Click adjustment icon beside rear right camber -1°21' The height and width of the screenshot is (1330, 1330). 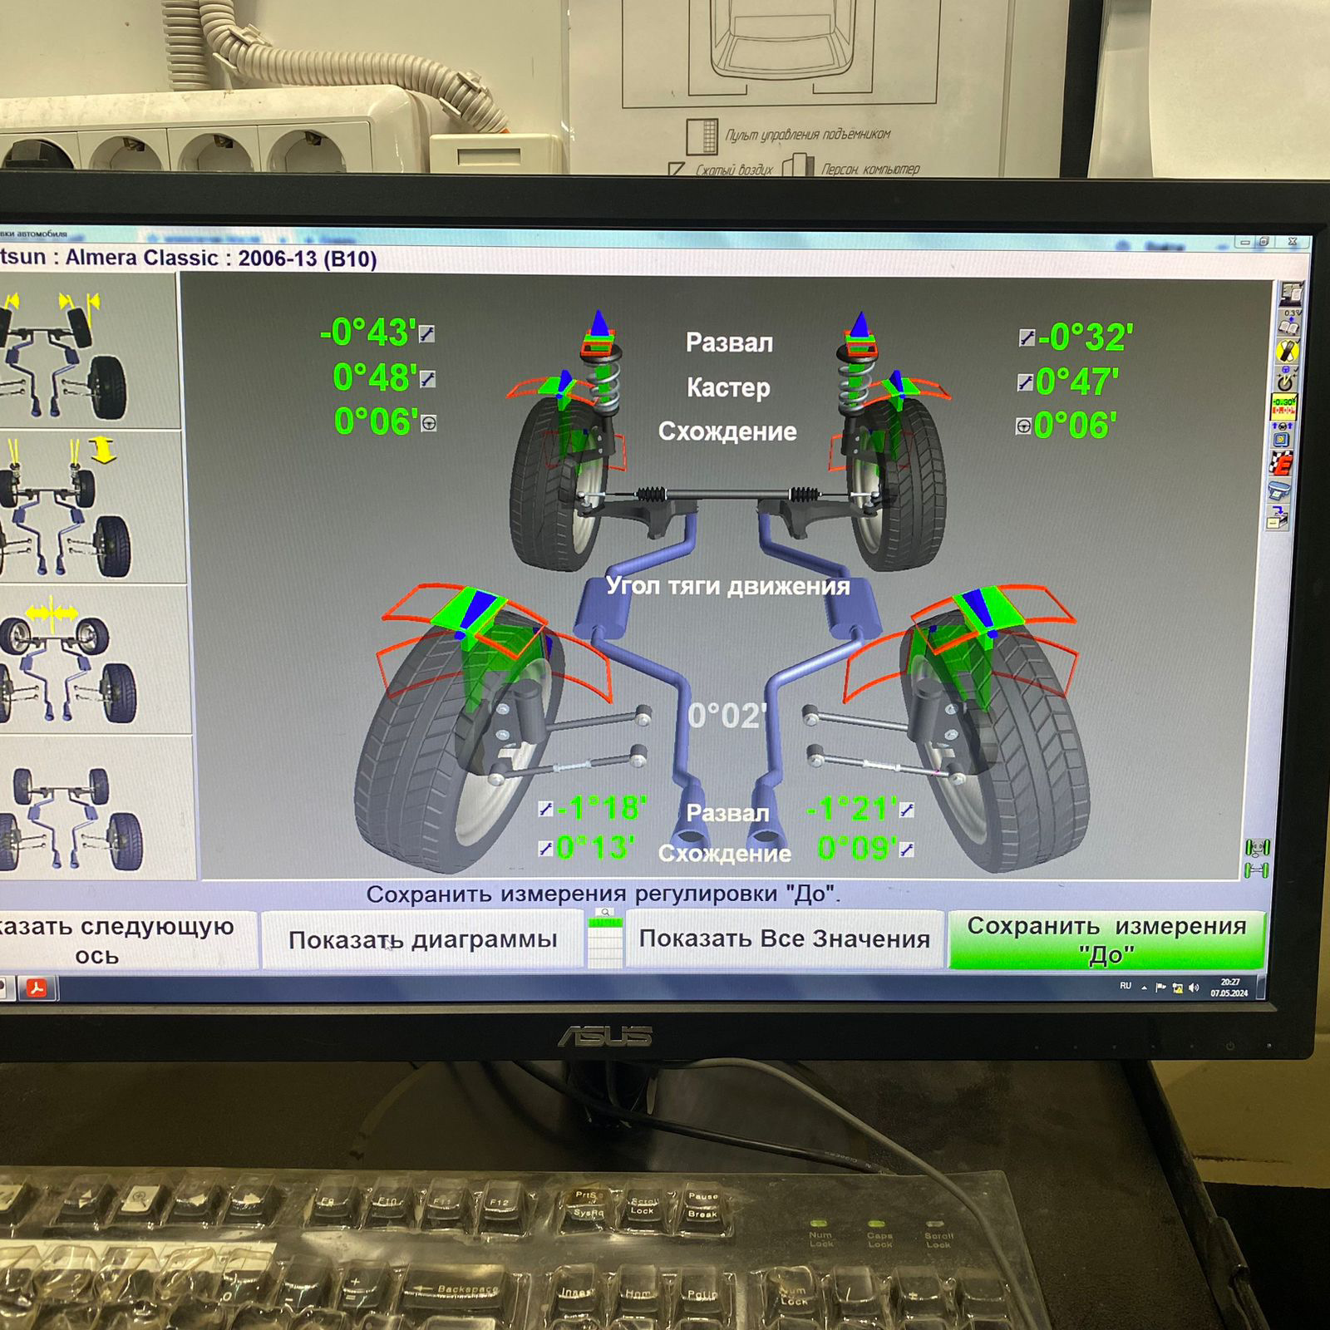click(907, 810)
